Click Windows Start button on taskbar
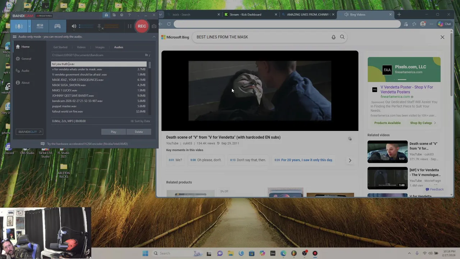 [x=145, y=253]
